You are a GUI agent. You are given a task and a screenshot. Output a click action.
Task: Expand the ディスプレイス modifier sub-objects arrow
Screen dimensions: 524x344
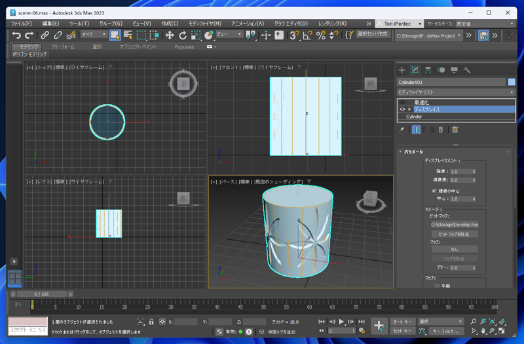pos(410,109)
